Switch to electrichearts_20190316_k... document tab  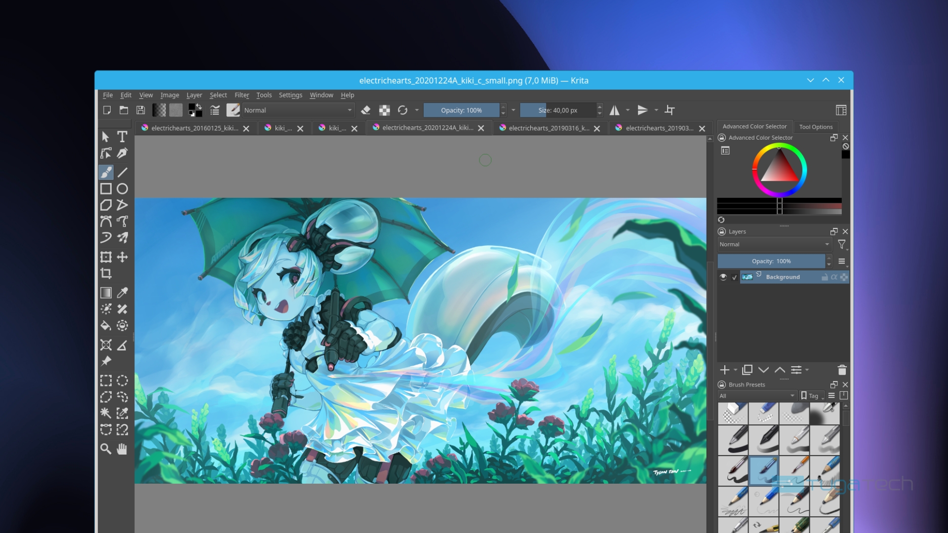[x=549, y=128]
